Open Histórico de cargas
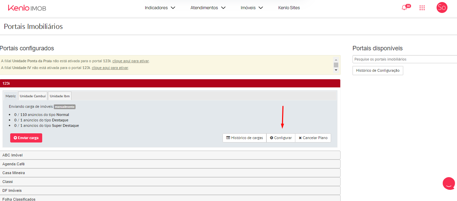Viewport: 457px width, 201px height. 245,138
